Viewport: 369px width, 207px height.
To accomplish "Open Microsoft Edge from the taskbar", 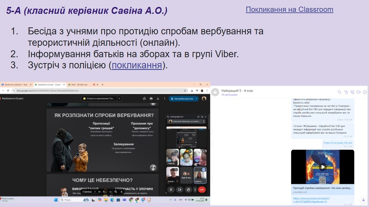I will (x=112, y=200).
